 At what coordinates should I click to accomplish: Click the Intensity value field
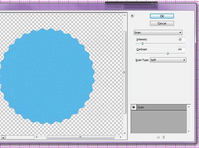pos(181,39)
